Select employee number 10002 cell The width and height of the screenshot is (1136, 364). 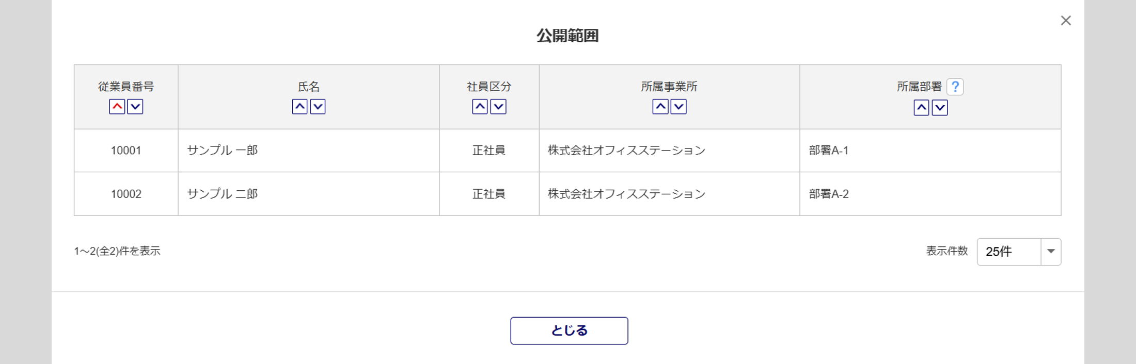126,194
